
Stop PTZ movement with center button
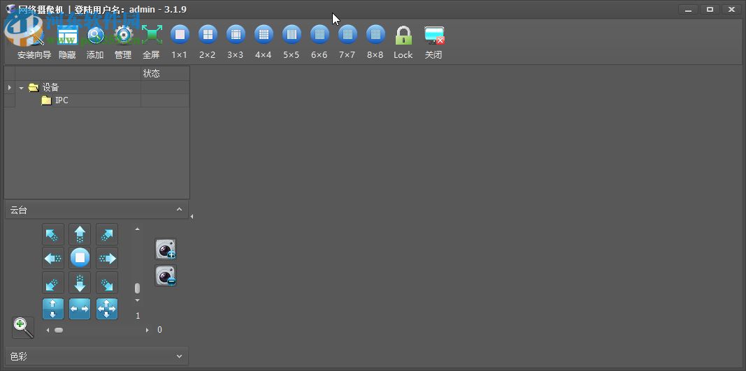pos(80,258)
